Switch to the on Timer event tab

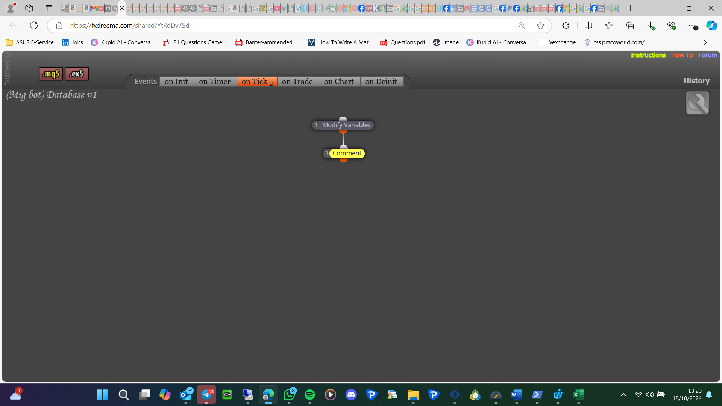(215, 82)
